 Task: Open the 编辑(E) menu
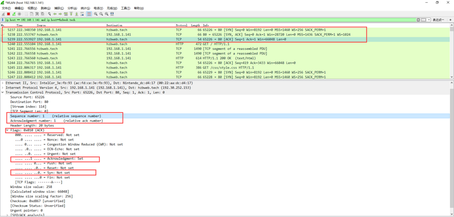(x=19, y=8)
